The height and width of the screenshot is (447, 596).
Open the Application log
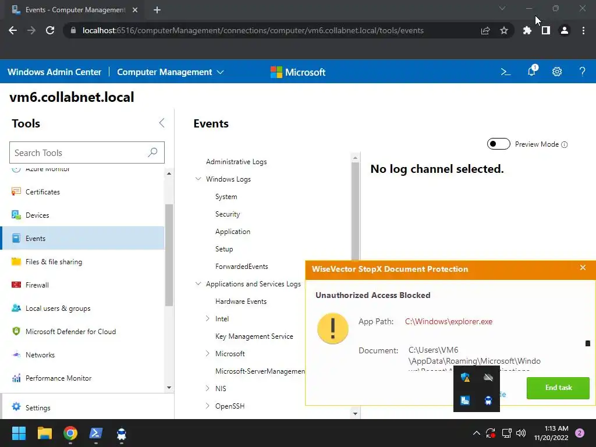(233, 232)
